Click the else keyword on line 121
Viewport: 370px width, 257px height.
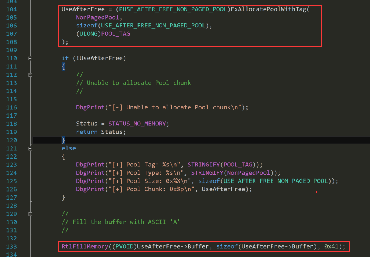(69, 148)
